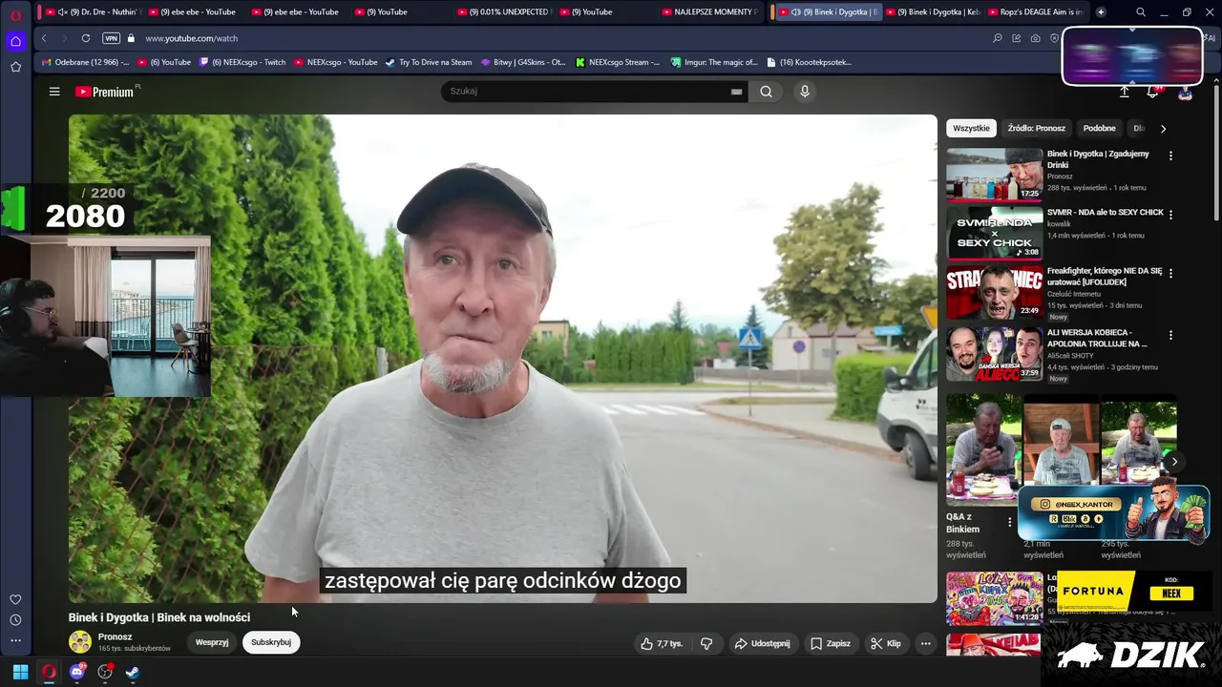Open the Windows Start button
This screenshot has height=687, width=1222.
click(x=20, y=672)
